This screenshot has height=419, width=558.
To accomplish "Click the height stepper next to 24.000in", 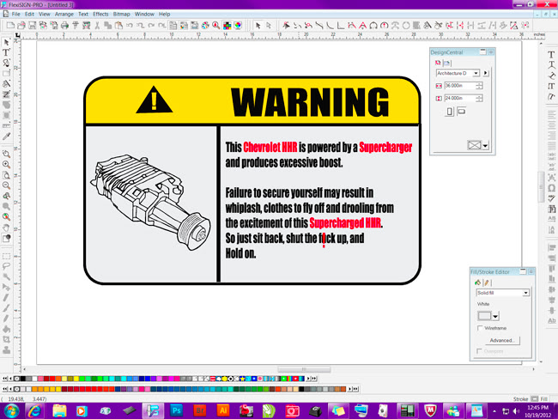I will [x=479, y=98].
